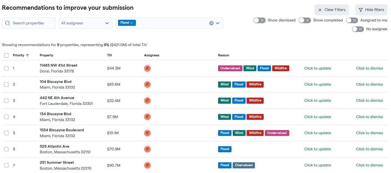Click the JT assignee avatar for 104 Biscayne Blvd
This screenshot has height=173, width=391.
point(147,84)
